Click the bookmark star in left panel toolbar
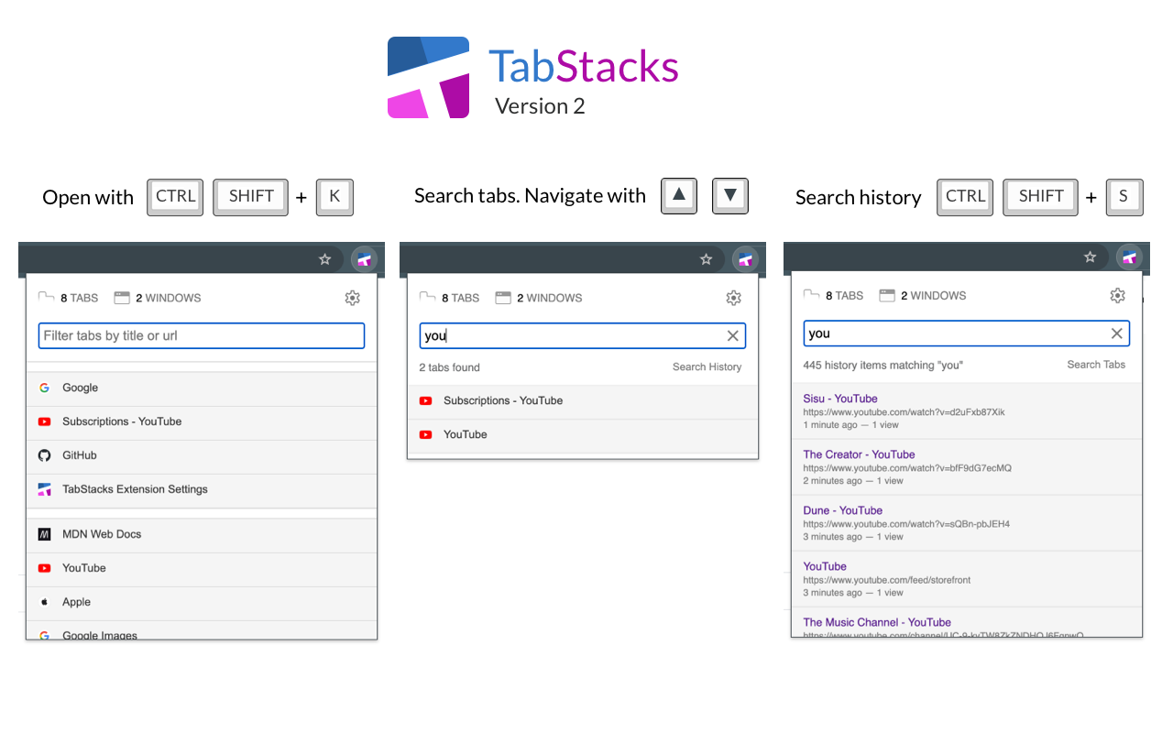 click(324, 259)
